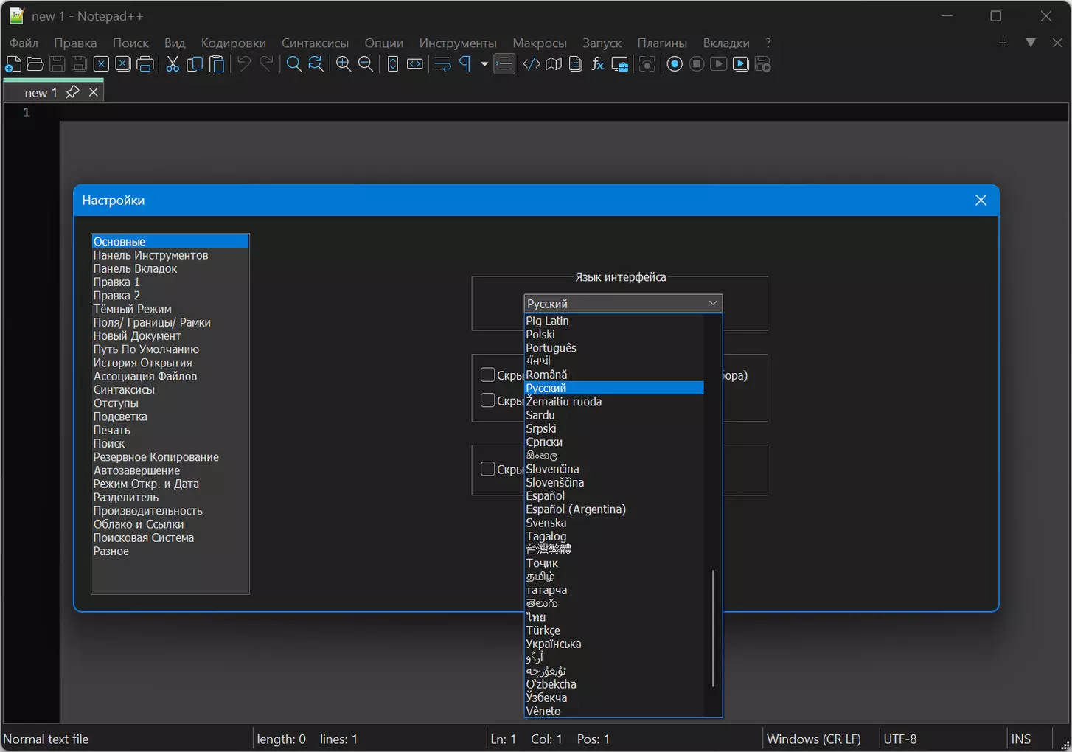This screenshot has height=752, width=1072.
Task: Open the Тёмный Режим settings section
Action: (170, 309)
